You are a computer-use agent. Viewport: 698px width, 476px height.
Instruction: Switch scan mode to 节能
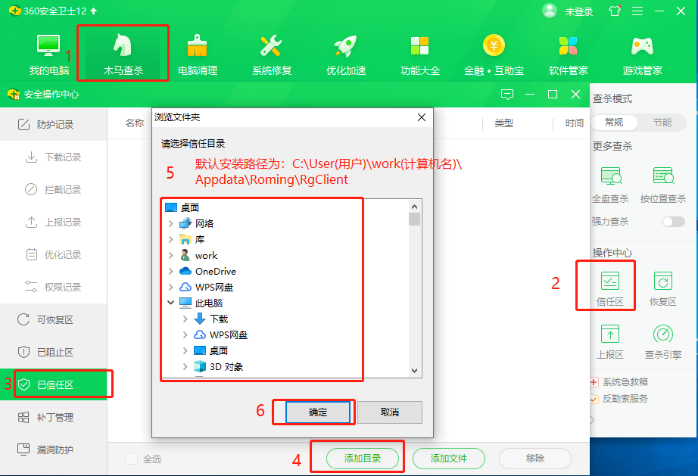point(662,123)
